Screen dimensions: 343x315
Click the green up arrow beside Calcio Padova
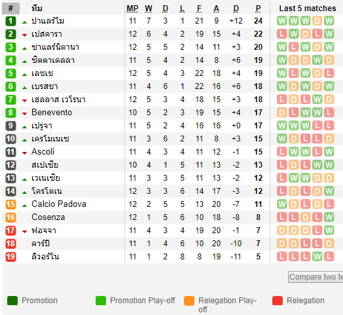pyautogui.click(x=24, y=206)
